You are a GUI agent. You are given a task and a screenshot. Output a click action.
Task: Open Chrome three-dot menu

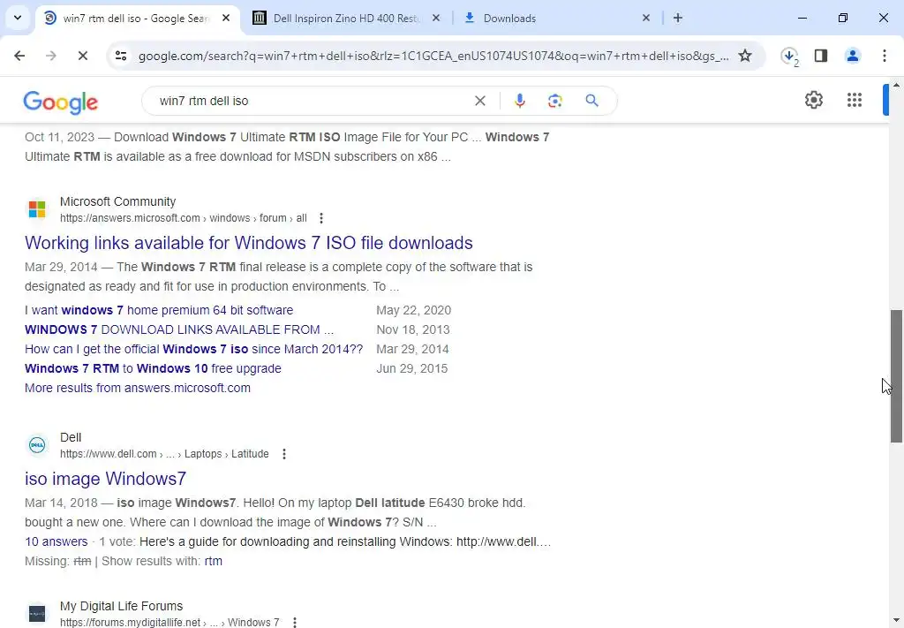click(x=884, y=56)
